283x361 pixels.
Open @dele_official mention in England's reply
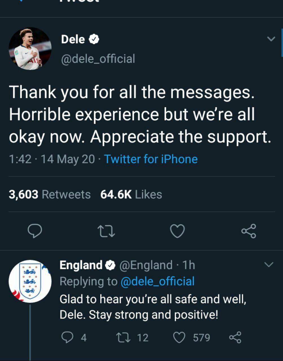157,281
